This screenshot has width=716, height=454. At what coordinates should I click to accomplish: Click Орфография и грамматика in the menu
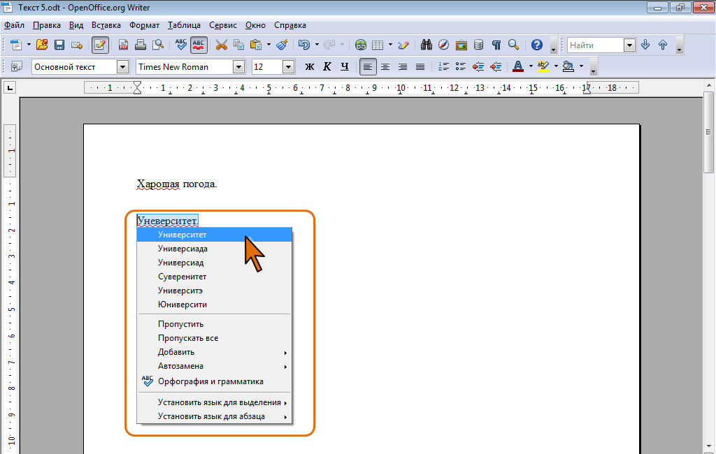pos(214,381)
